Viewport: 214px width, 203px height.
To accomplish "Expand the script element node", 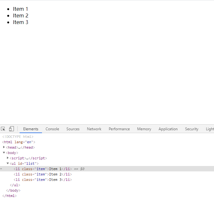I will point(8,158).
